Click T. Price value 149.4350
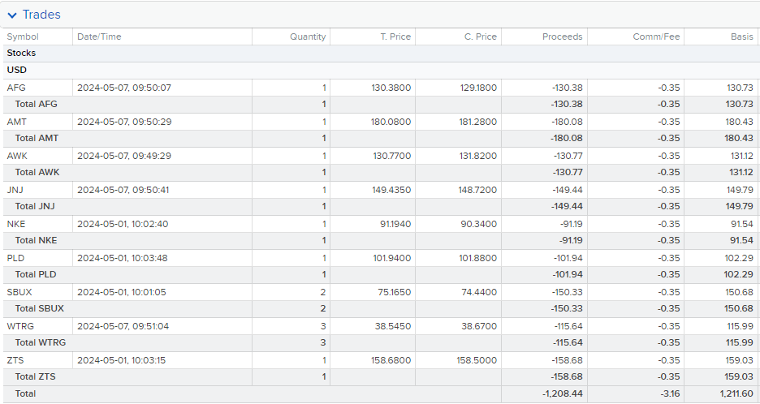This screenshot has height=404, width=760. (x=391, y=190)
